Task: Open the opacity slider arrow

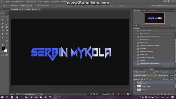Action: pyautogui.click(x=175, y=76)
